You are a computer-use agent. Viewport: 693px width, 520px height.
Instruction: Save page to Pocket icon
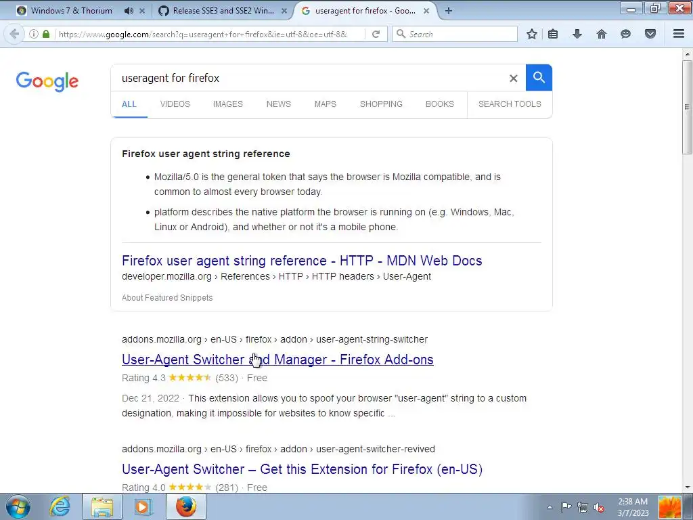pyautogui.click(x=650, y=34)
